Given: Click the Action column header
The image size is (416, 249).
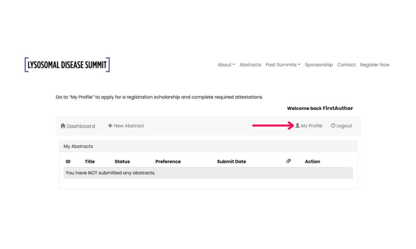Looking at the screenshot, I should coord(312,161).
